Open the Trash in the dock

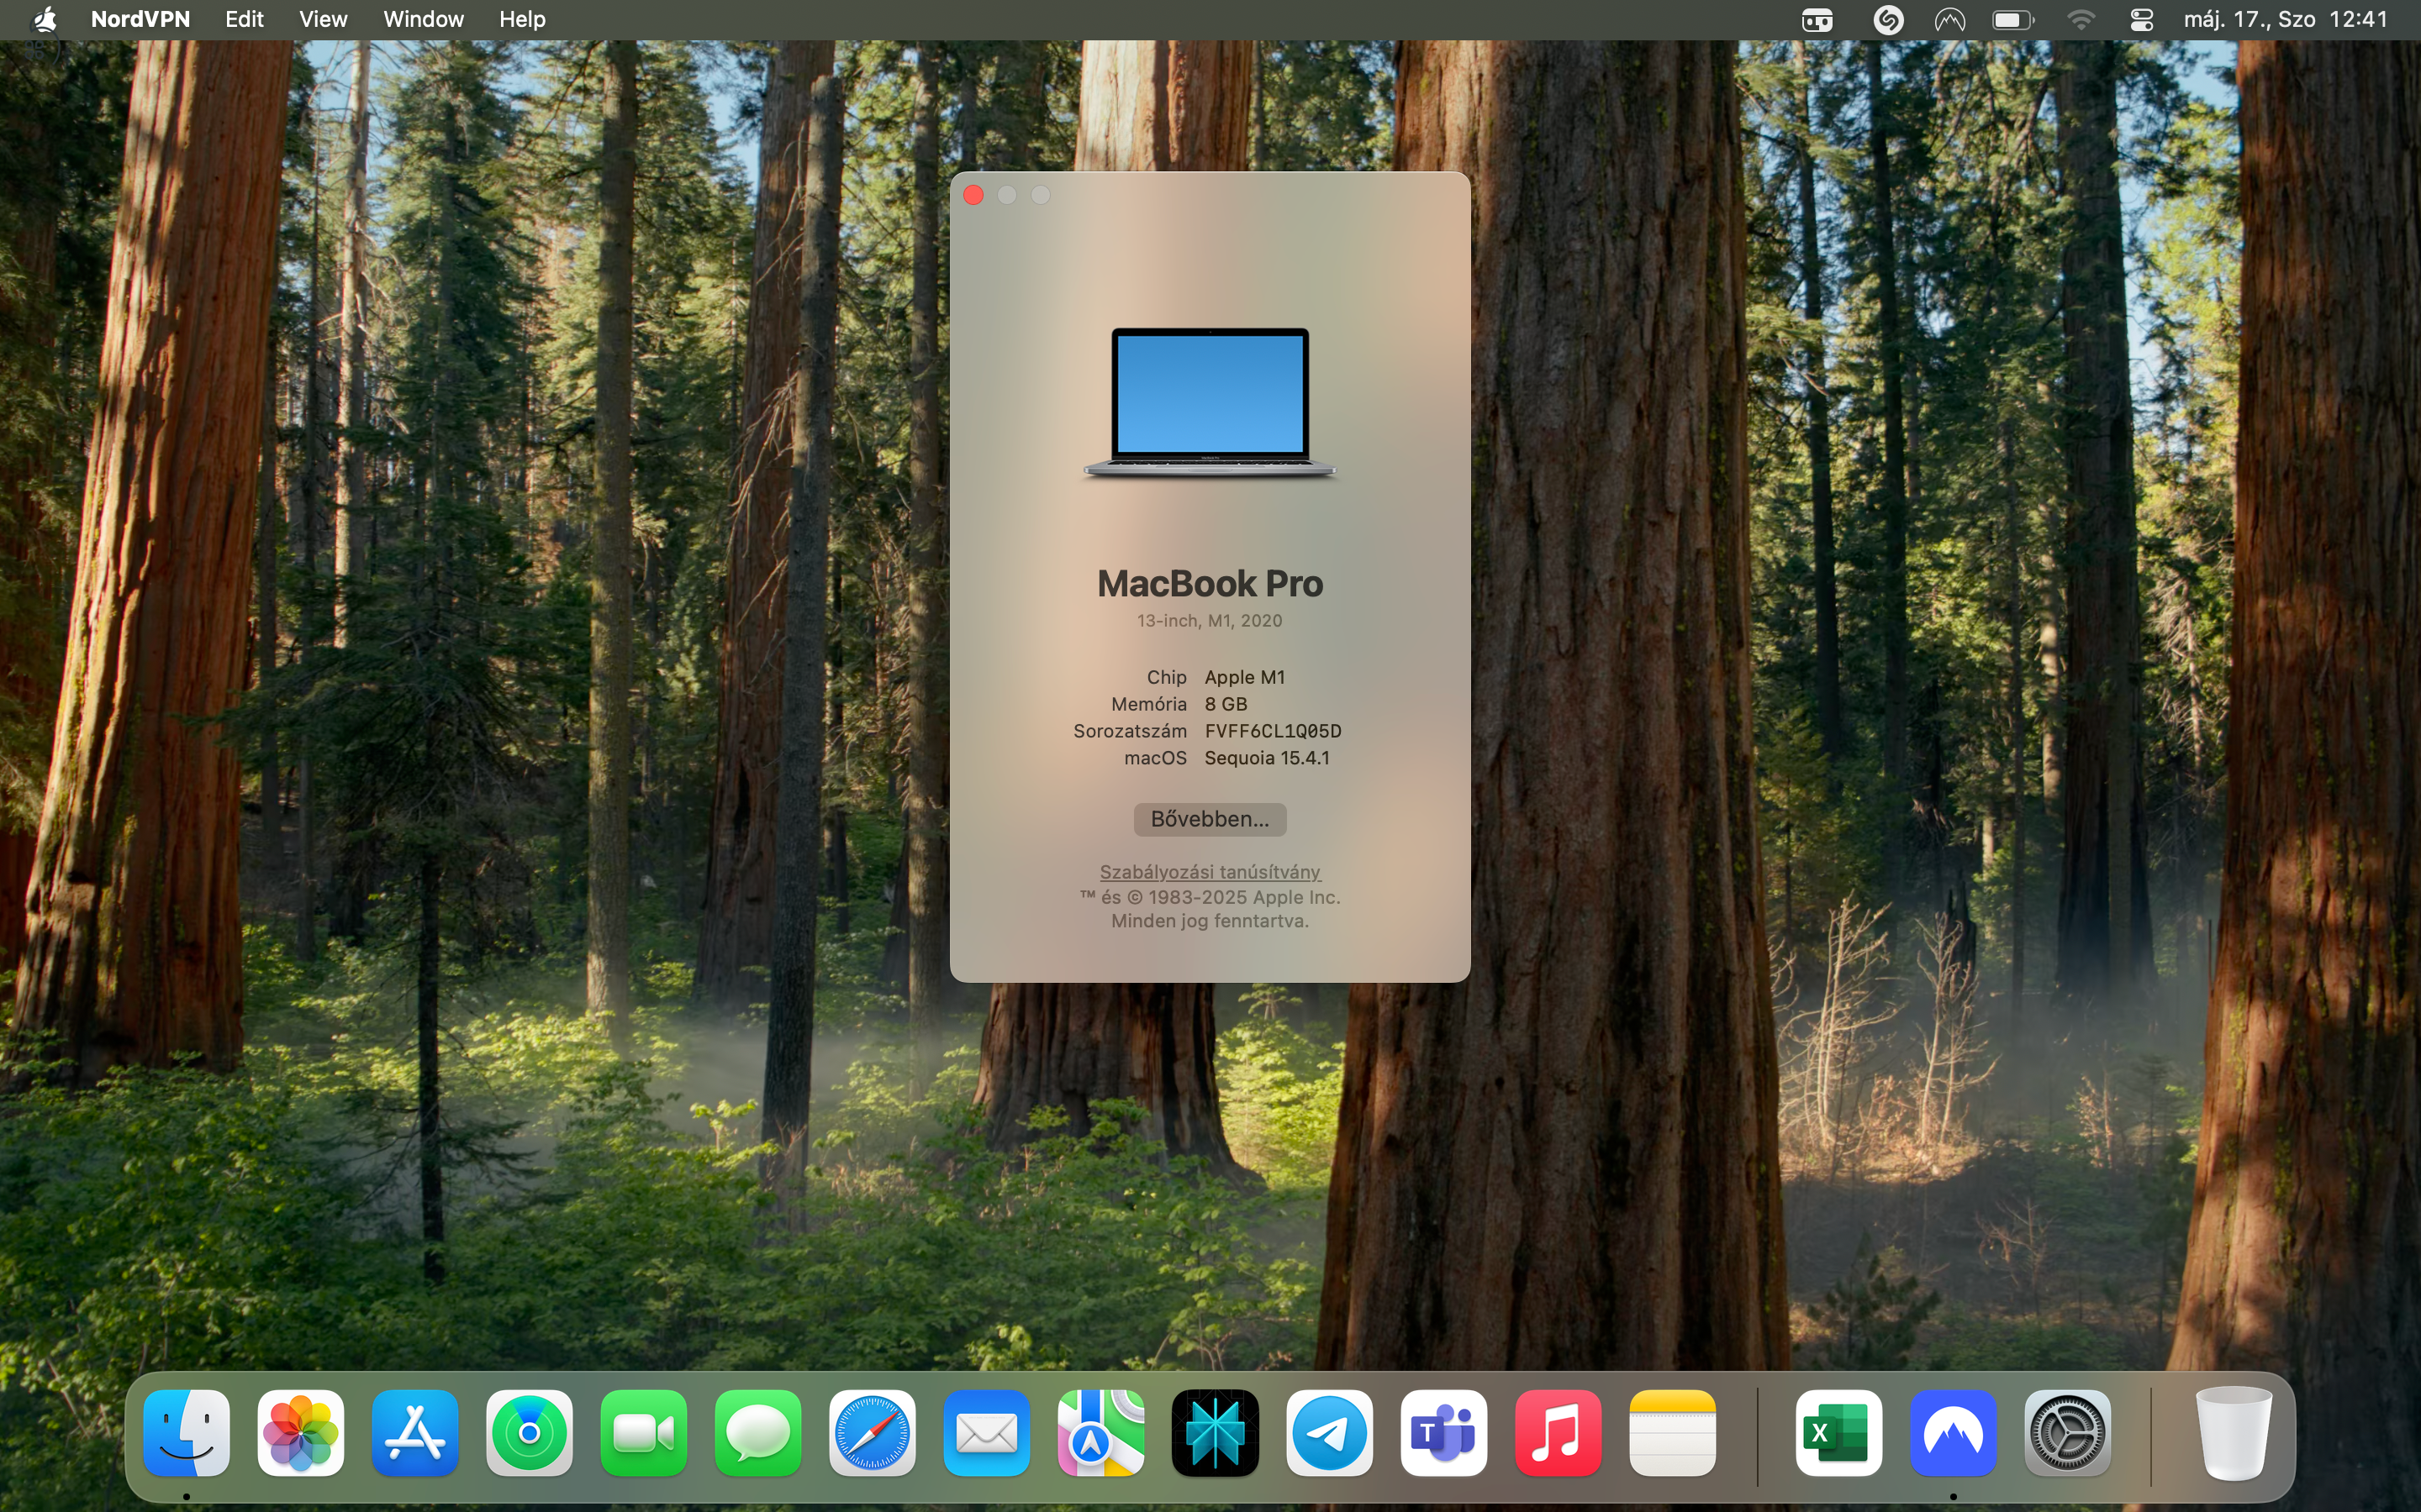[x=2233, y=1432]
